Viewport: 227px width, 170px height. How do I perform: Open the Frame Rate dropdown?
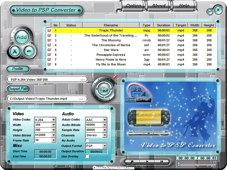coord(54,140)
